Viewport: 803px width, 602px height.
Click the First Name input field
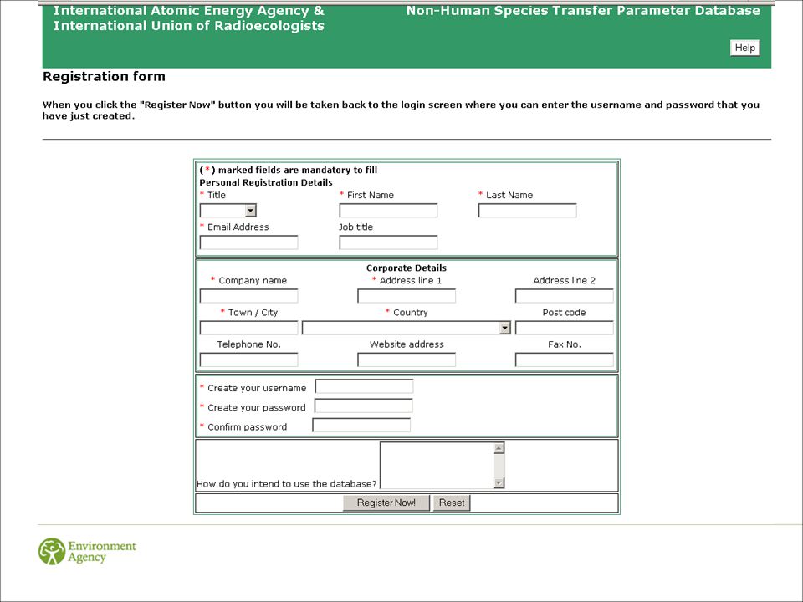388,211
